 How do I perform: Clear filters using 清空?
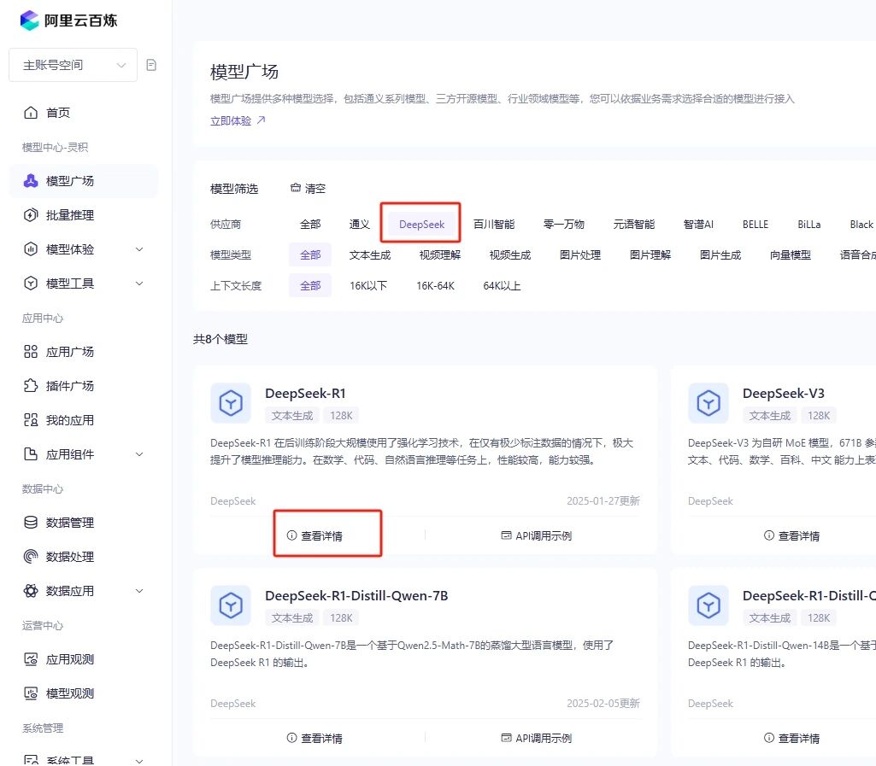(309, 189)
